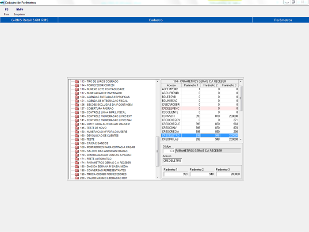The image size is (309, 232).
Task: Select the CREDCHEQUE row
Action: click(x=200, y=124)
